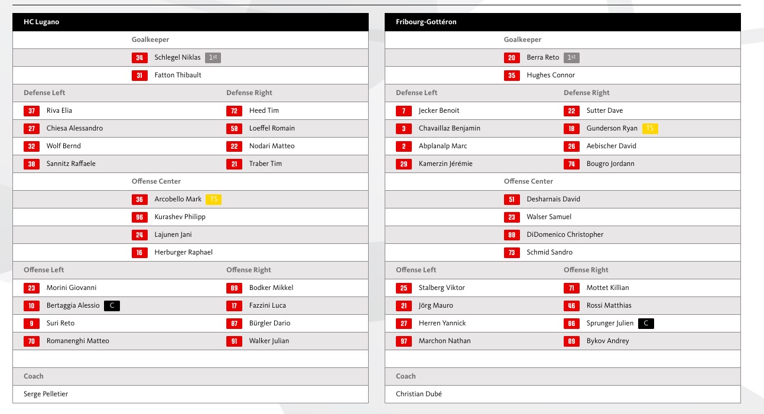Click player name Wolf Bernd
This screenshot has width=764, height=414.
(x=64, y=146)
